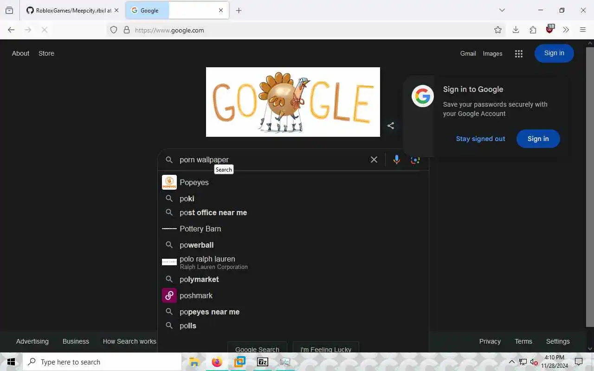
Task: Show hidden system tray icons
Action: [511, 362]
